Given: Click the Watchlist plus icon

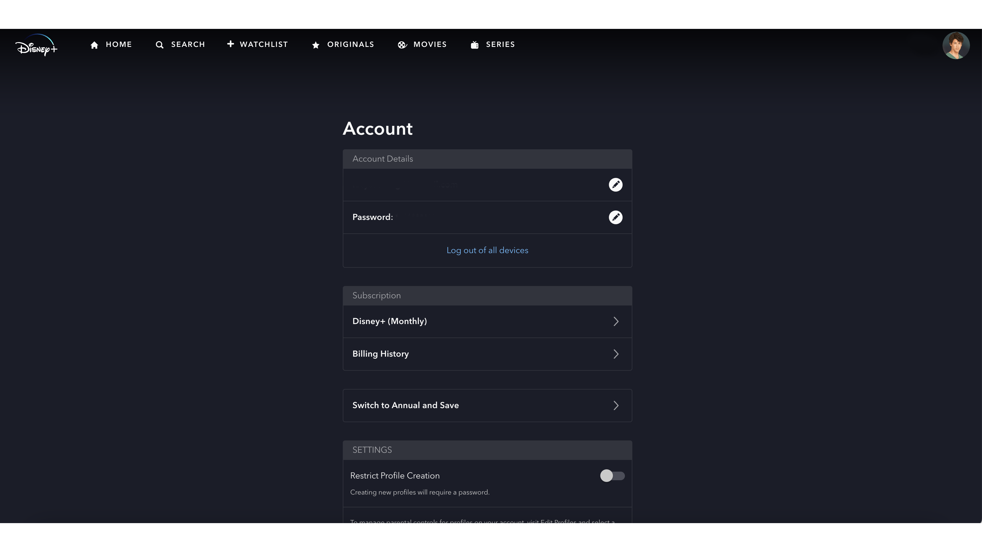Looking at the screenshot, I should (x=230, y=44).
